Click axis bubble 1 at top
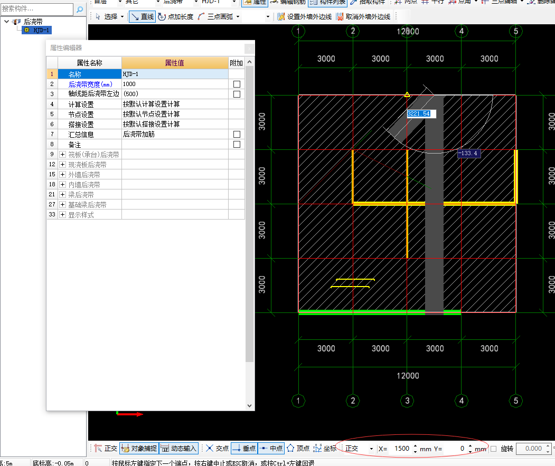Screen dimensions: 555x466 tap(298, 31)
